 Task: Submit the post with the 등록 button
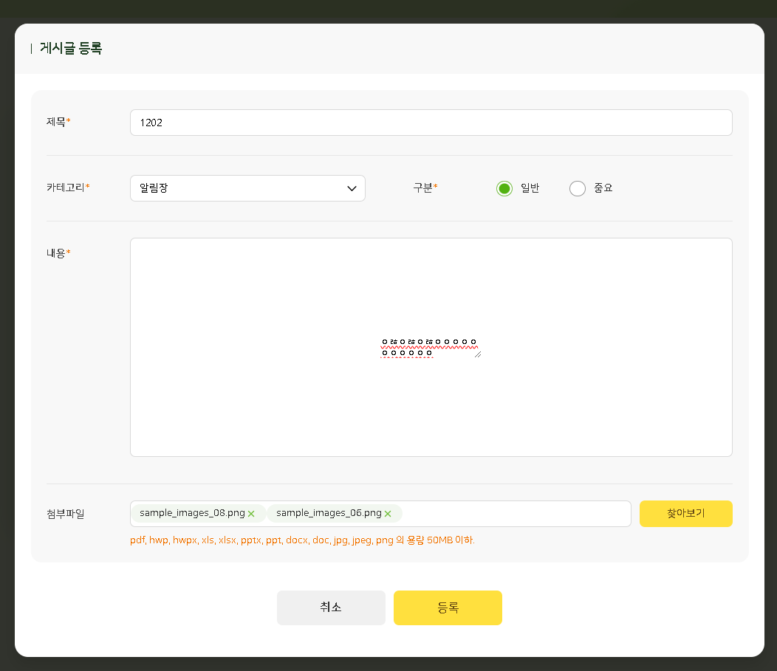(x=448, y=608)
